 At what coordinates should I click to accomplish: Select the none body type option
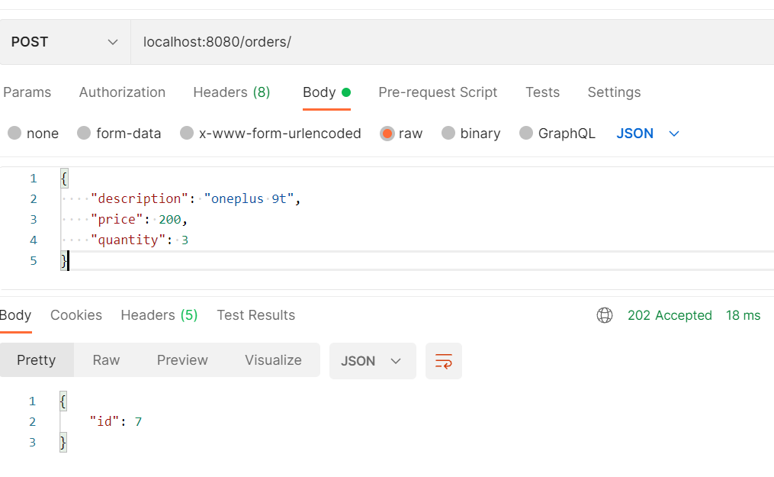point(14,134)
